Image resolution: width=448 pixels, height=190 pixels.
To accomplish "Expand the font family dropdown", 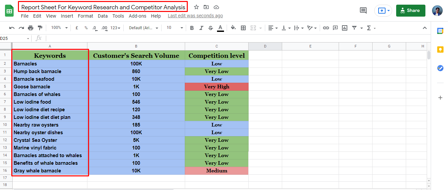I will pos(144,28).
